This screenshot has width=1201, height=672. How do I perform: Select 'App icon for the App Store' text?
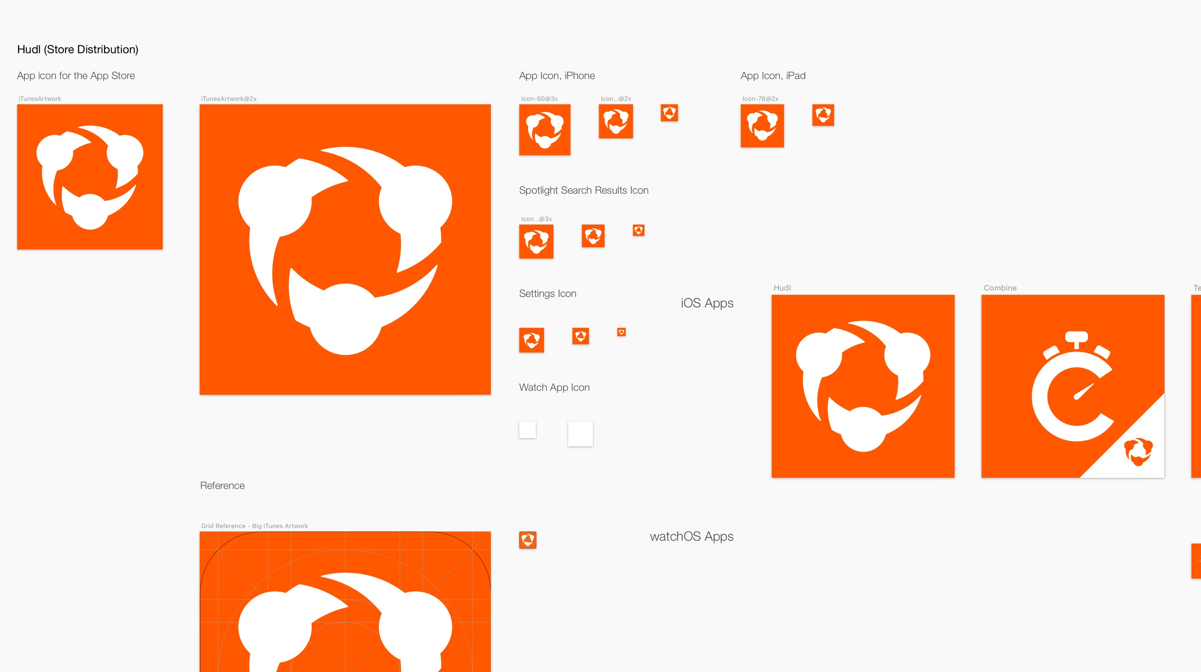pyautogui.click(x=76, y=76)
